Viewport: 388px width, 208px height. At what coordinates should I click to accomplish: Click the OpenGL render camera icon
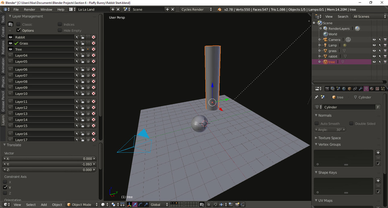coord(237,204)
